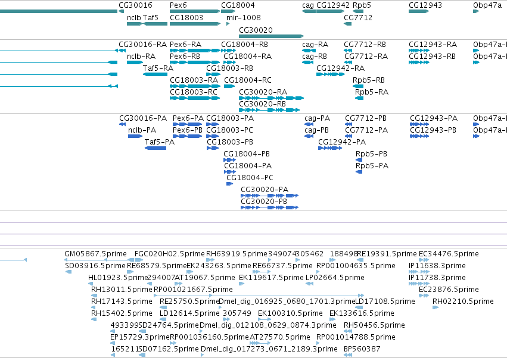Click the CG12943-RB transcript label
The height and width of the screenshot is (358, 507).
pyautogui.click(x=432, y=56)
